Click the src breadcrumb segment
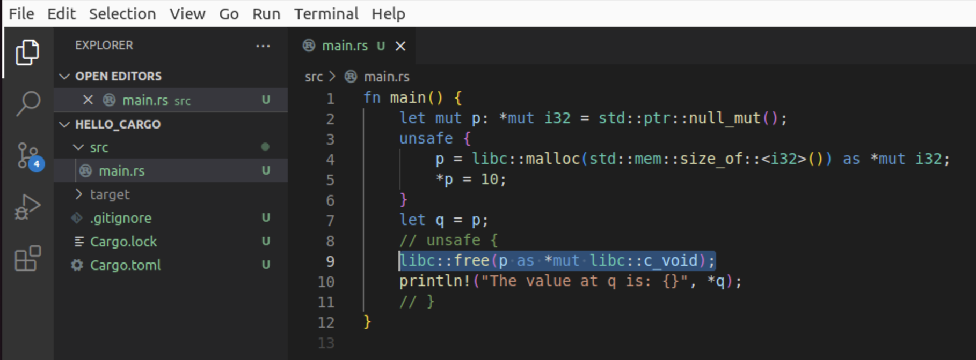The image size is (976, 360). 314,77
